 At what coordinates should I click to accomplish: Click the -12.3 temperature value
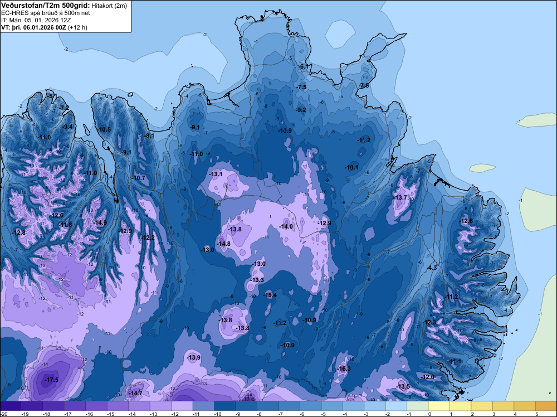tap(429, 322)
